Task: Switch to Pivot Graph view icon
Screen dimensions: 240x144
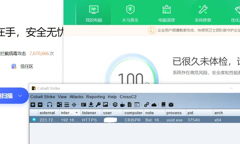Action: (x=59, y=105)
